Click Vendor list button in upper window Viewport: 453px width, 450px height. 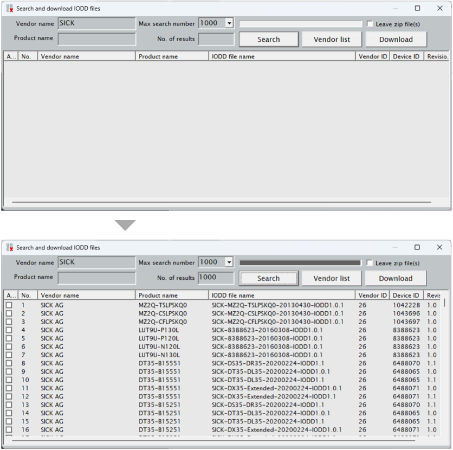332,39
